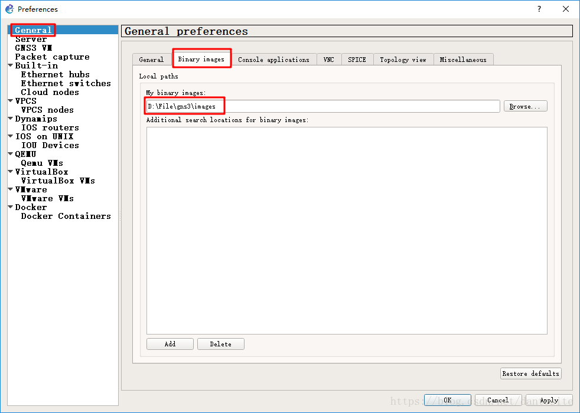Delete the selected search location

coord(221,344)
